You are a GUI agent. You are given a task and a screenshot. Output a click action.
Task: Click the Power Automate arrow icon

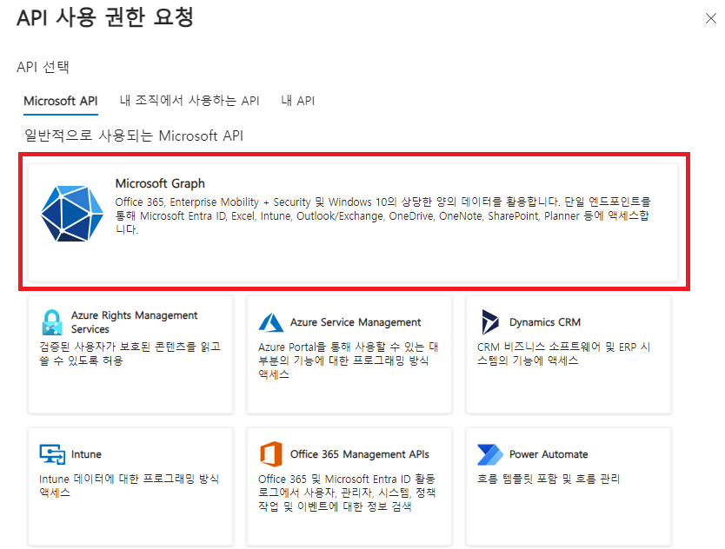490,454
